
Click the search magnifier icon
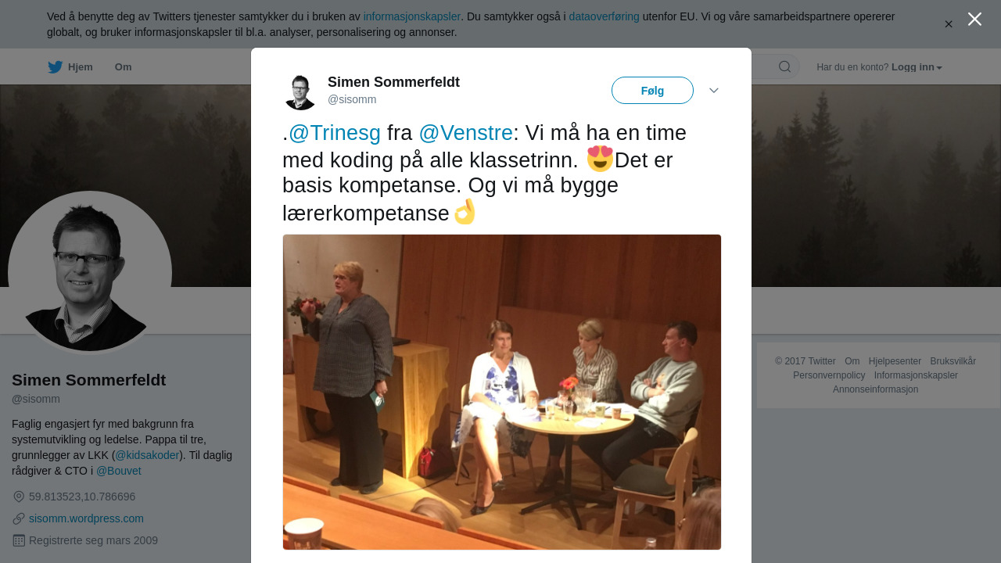tap(784, 66)
